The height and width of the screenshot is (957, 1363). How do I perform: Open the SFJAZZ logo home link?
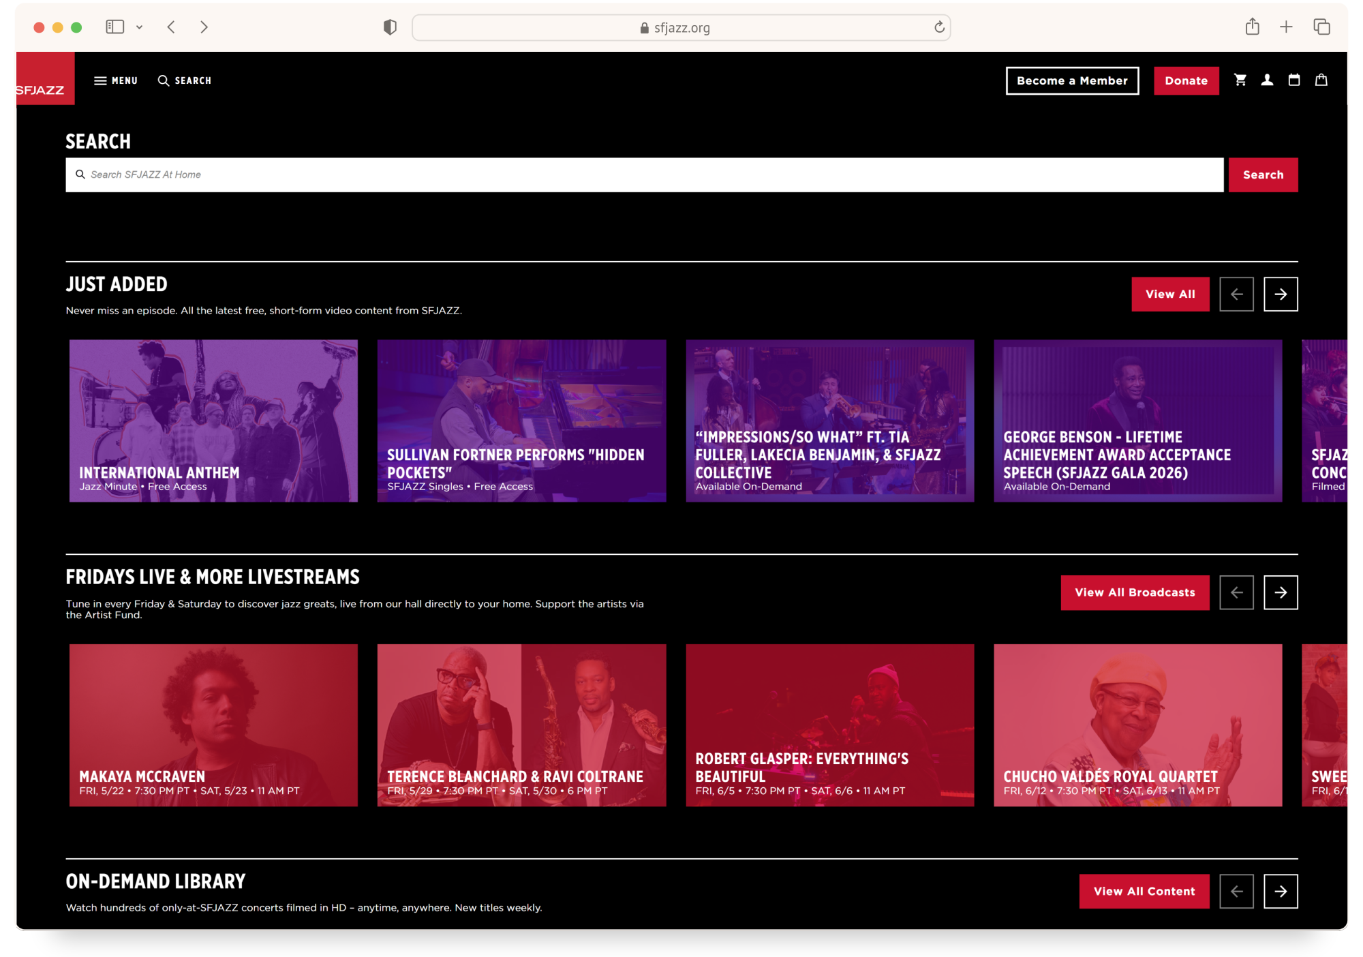tap(45, 78)
